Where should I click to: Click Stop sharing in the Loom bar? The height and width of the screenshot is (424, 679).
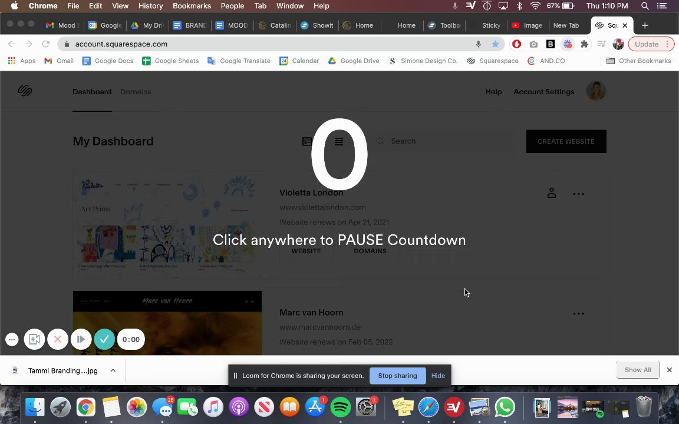(397, 376)
